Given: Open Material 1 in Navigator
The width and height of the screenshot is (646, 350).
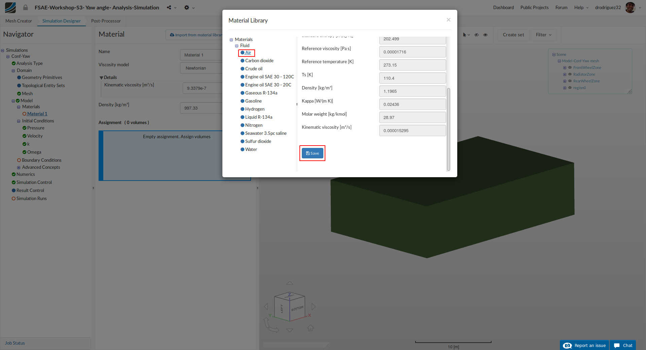Looking at the screenshot, I should click(37, 114).
